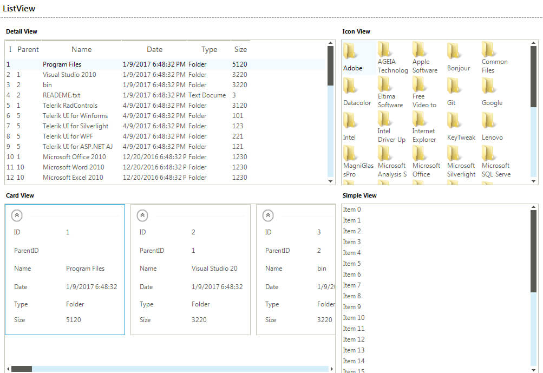Click Card View scrollbar left arrow

pos(8,369)
